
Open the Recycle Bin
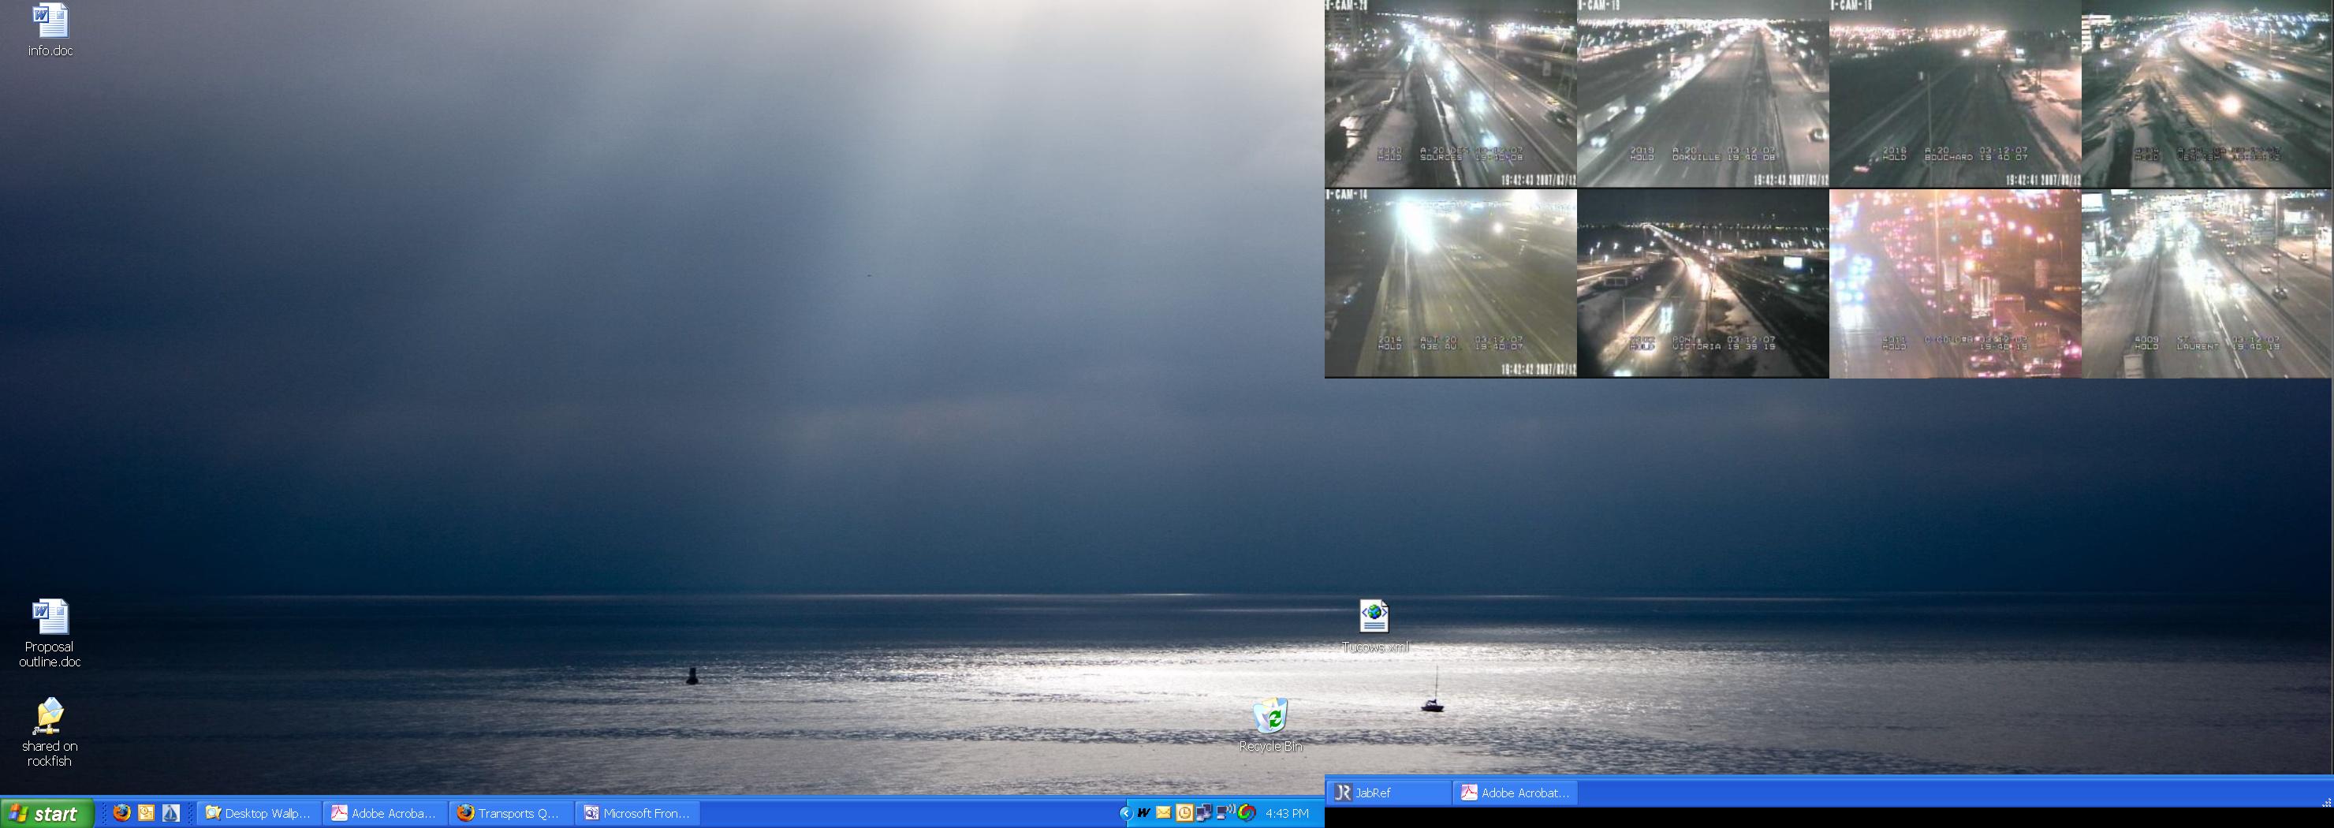[x=1270, y=725]
